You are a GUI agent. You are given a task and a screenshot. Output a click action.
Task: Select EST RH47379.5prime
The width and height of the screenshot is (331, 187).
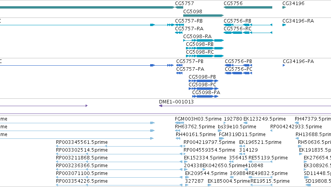[x=313, y=119]
